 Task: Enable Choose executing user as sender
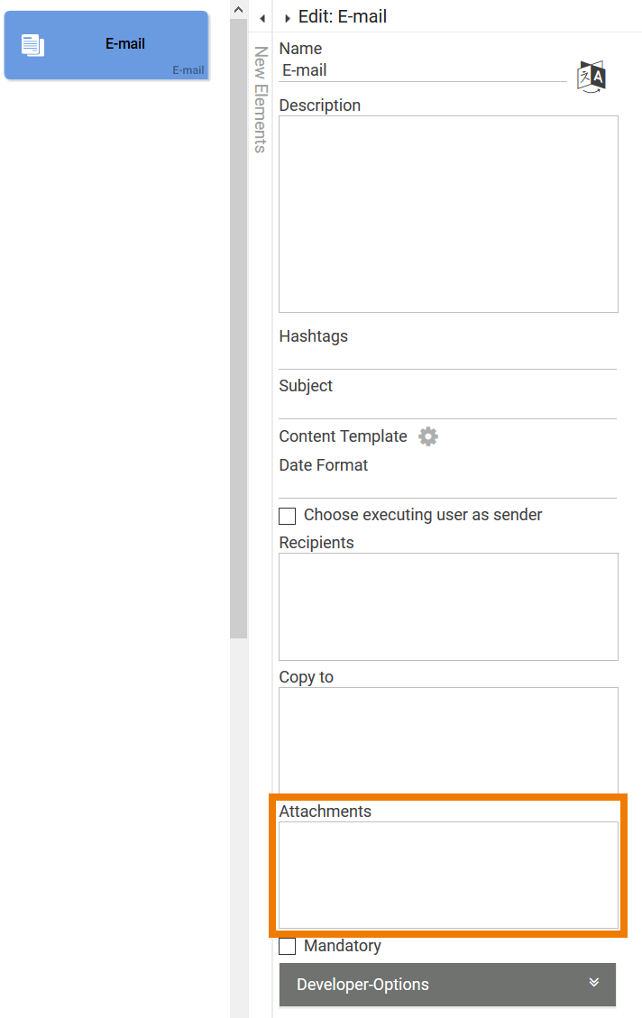287,516
